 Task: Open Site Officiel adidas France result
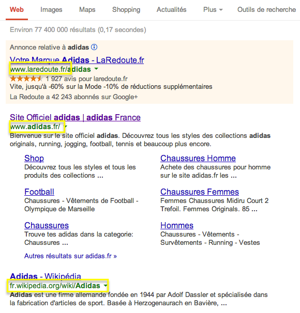point(75,117)
